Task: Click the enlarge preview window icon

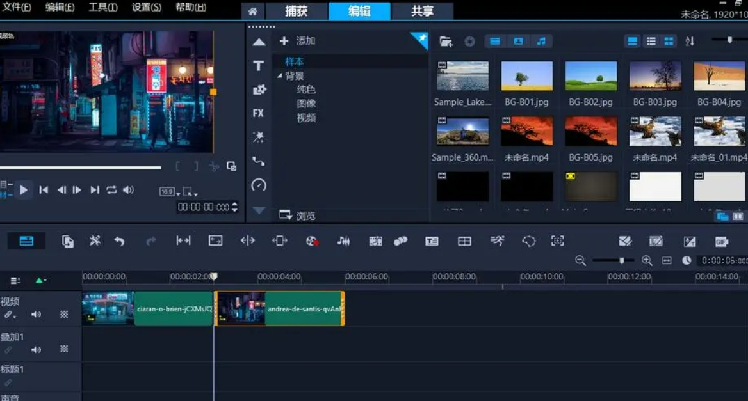Action: [x=232, y=166]
